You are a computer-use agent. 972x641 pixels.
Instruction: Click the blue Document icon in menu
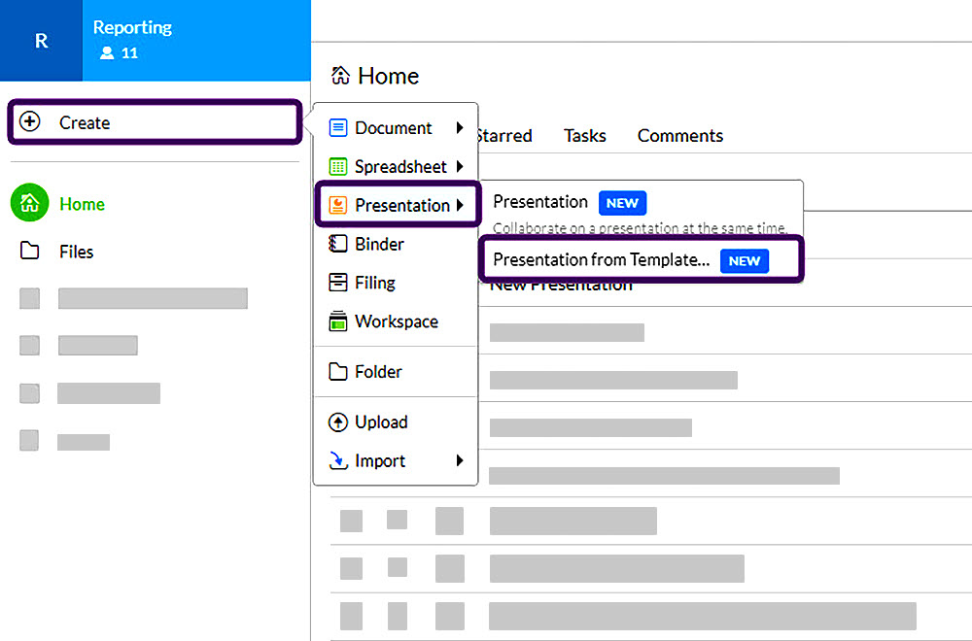(338, 128)
